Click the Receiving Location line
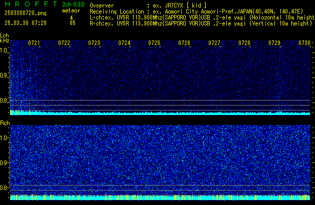The image size is (315, 205). (196, 11)
